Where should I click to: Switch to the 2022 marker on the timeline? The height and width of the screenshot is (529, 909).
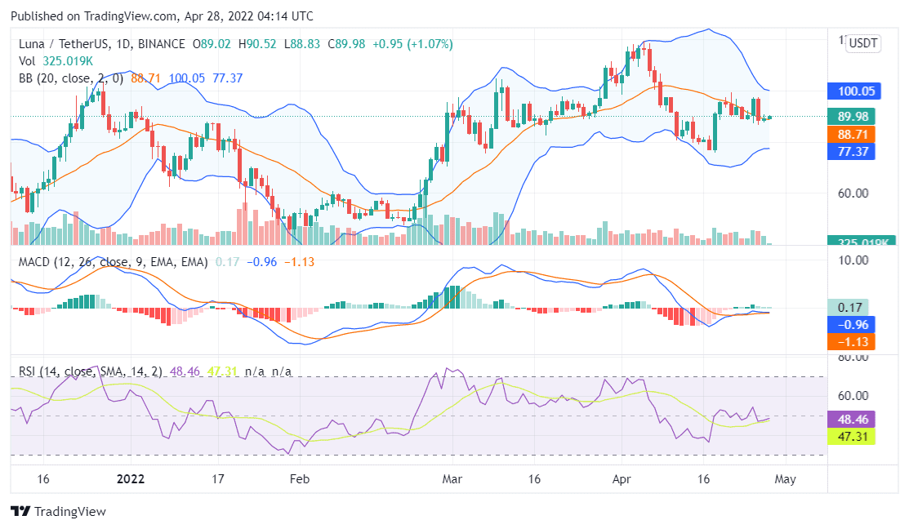tap(131, 479)
